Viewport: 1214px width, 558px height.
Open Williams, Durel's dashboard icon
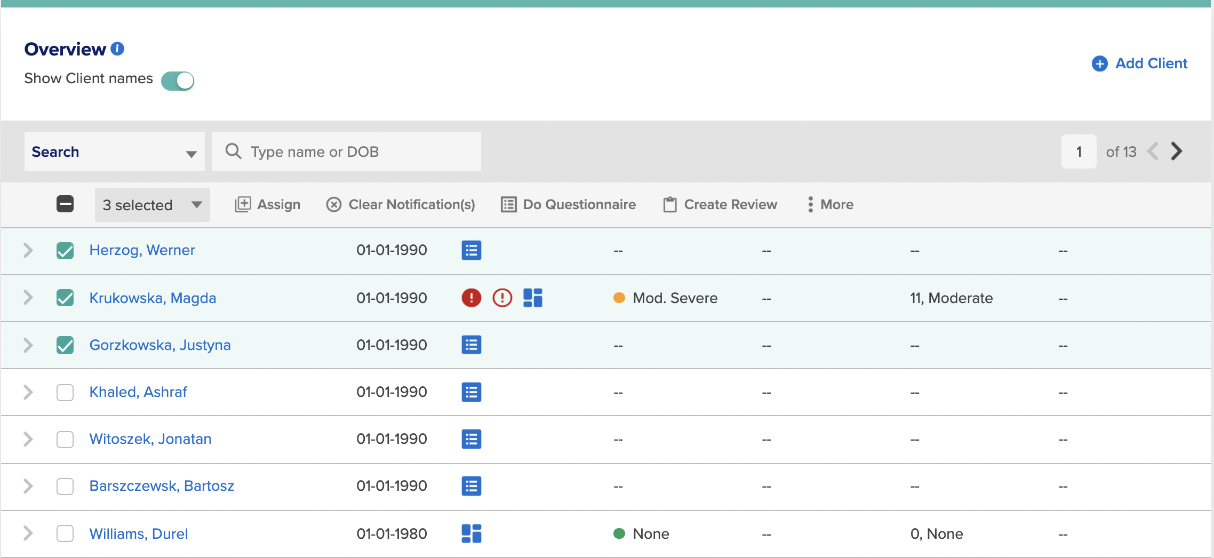(471, 533)
